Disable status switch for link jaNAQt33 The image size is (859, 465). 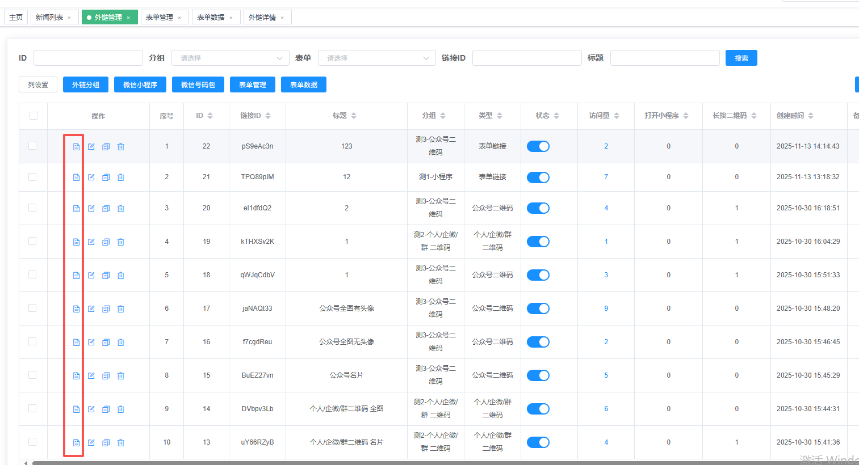point(538,308)
